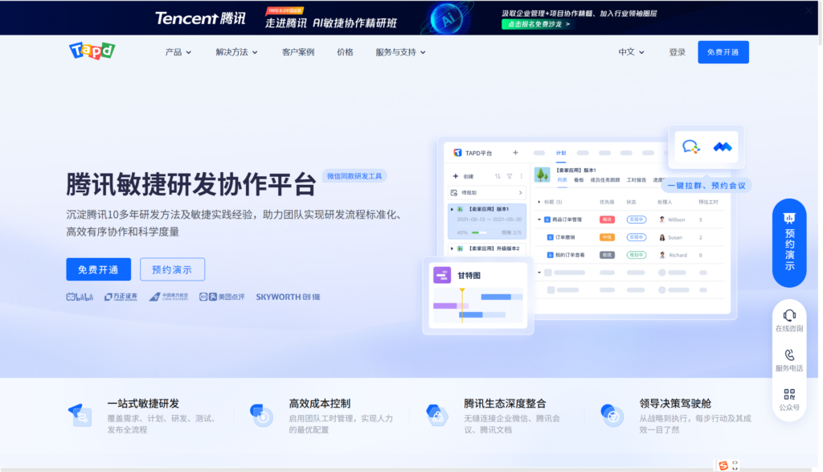Click the WeChat Work icon in the popup card
This screenshot has height=472, width=823.
pos(692,148)
